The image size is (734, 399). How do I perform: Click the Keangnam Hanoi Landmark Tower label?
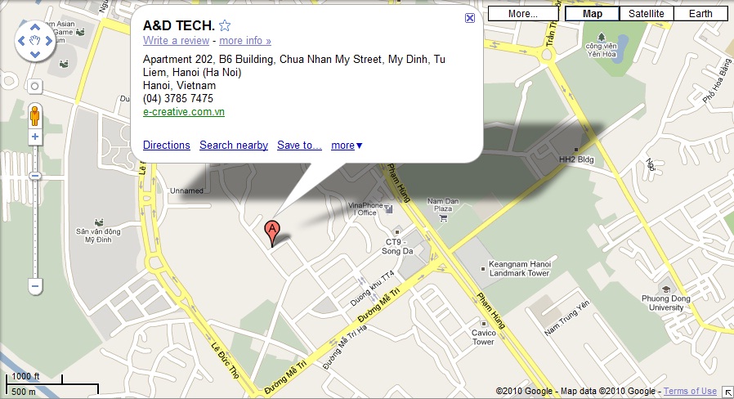tap(519, 268)
